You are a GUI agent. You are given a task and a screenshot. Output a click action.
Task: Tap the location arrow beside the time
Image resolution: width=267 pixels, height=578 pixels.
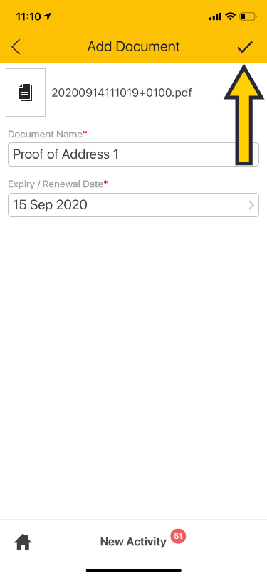47,16
